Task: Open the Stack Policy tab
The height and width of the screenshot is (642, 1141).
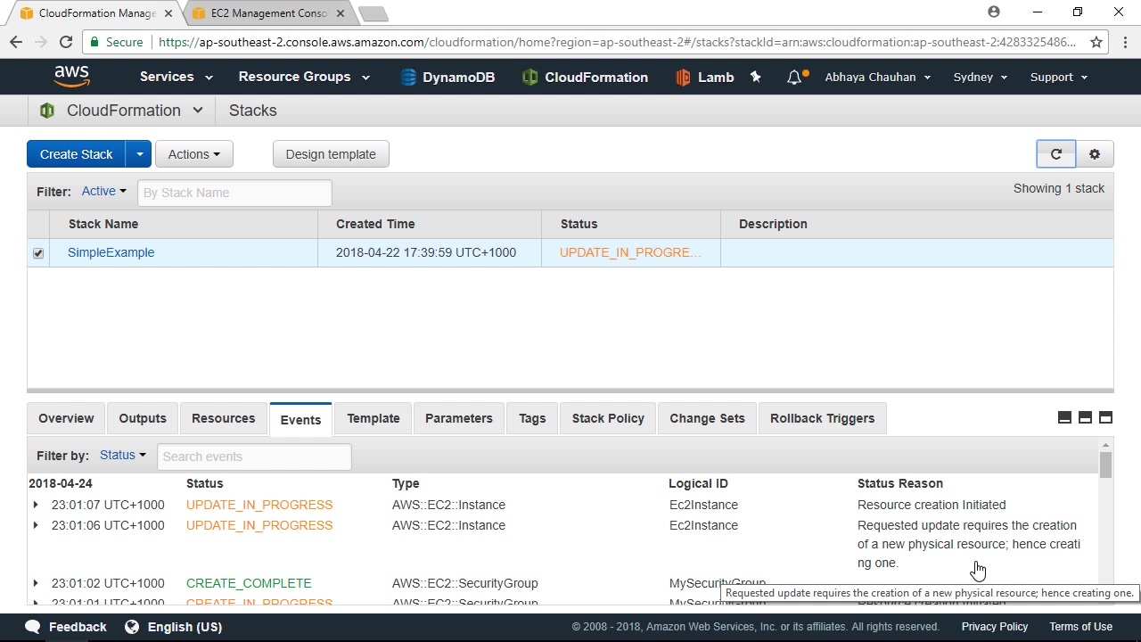Action: click(608, 418)
